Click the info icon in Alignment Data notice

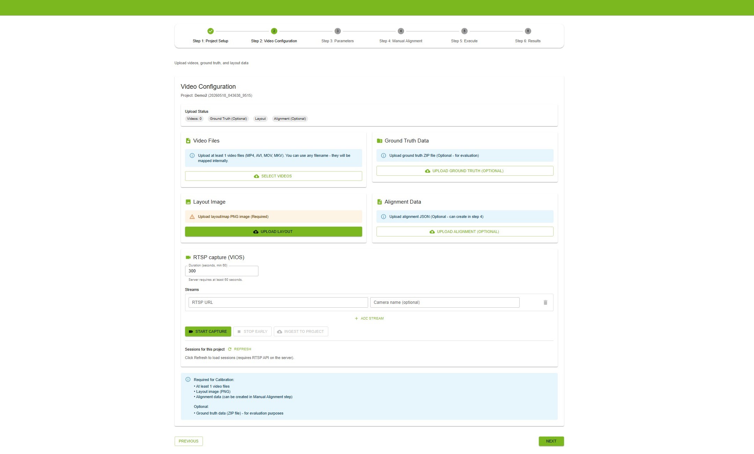tap(383, 217)
